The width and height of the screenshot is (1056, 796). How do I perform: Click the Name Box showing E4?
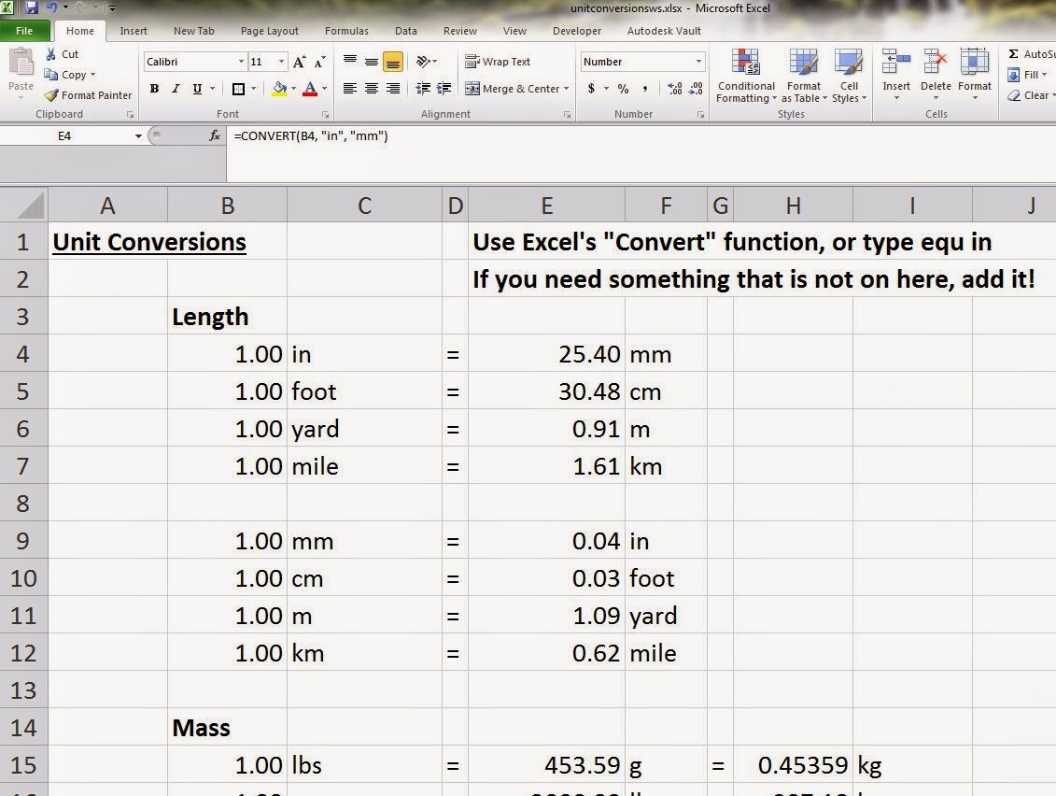click(x=64, y=136)
